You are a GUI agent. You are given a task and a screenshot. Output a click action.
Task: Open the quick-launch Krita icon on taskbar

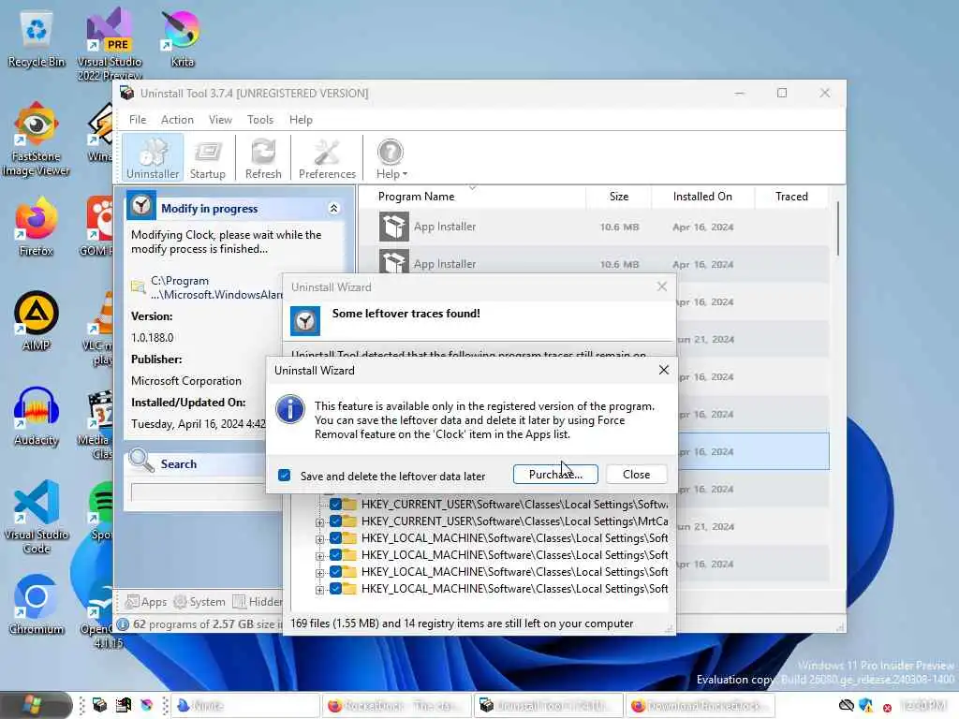(x=147, y=706)
